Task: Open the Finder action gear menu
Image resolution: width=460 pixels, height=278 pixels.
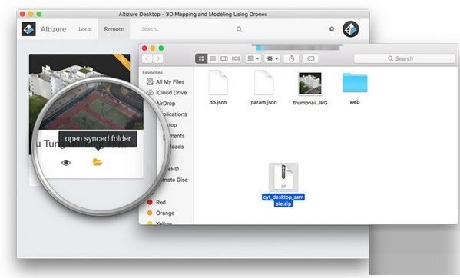Action: tap(273, 58)
